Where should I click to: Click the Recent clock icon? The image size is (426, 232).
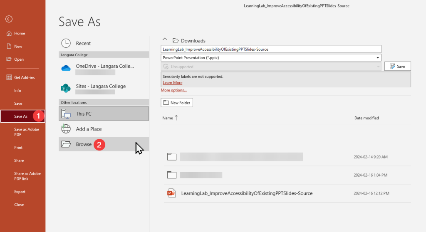point(66,43)
